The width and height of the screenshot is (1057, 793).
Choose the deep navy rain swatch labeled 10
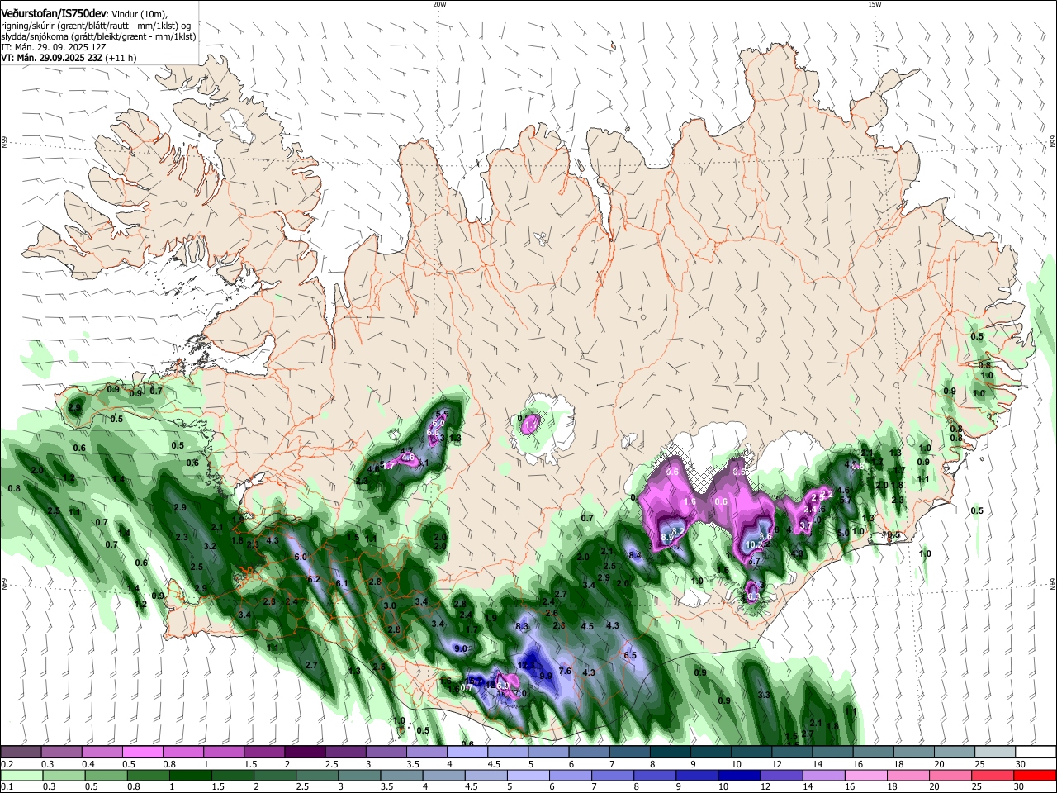point(738,775)
